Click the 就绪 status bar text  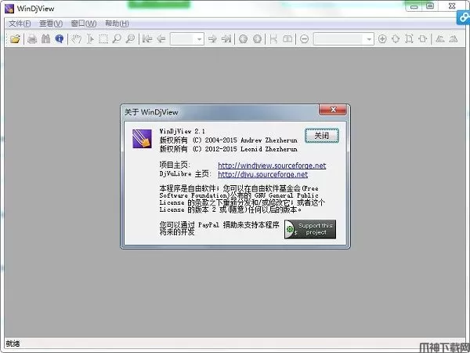13,344
